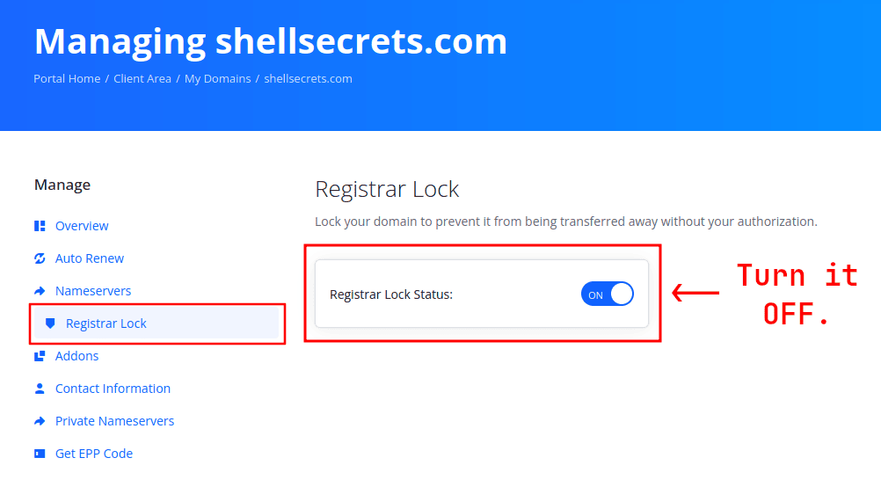Turn off the Registrar Lock Status toggle
This screenshot has height=487, width=881.
tap(607, 294)
